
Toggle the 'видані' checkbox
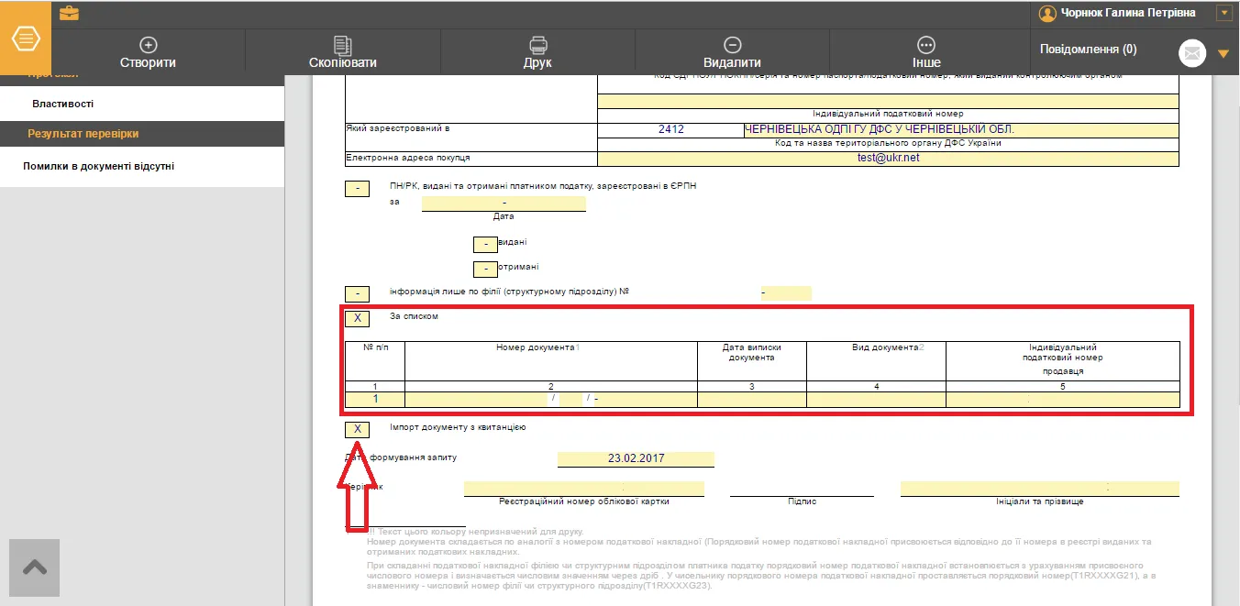pyautogui.click(x=485, y=245)
